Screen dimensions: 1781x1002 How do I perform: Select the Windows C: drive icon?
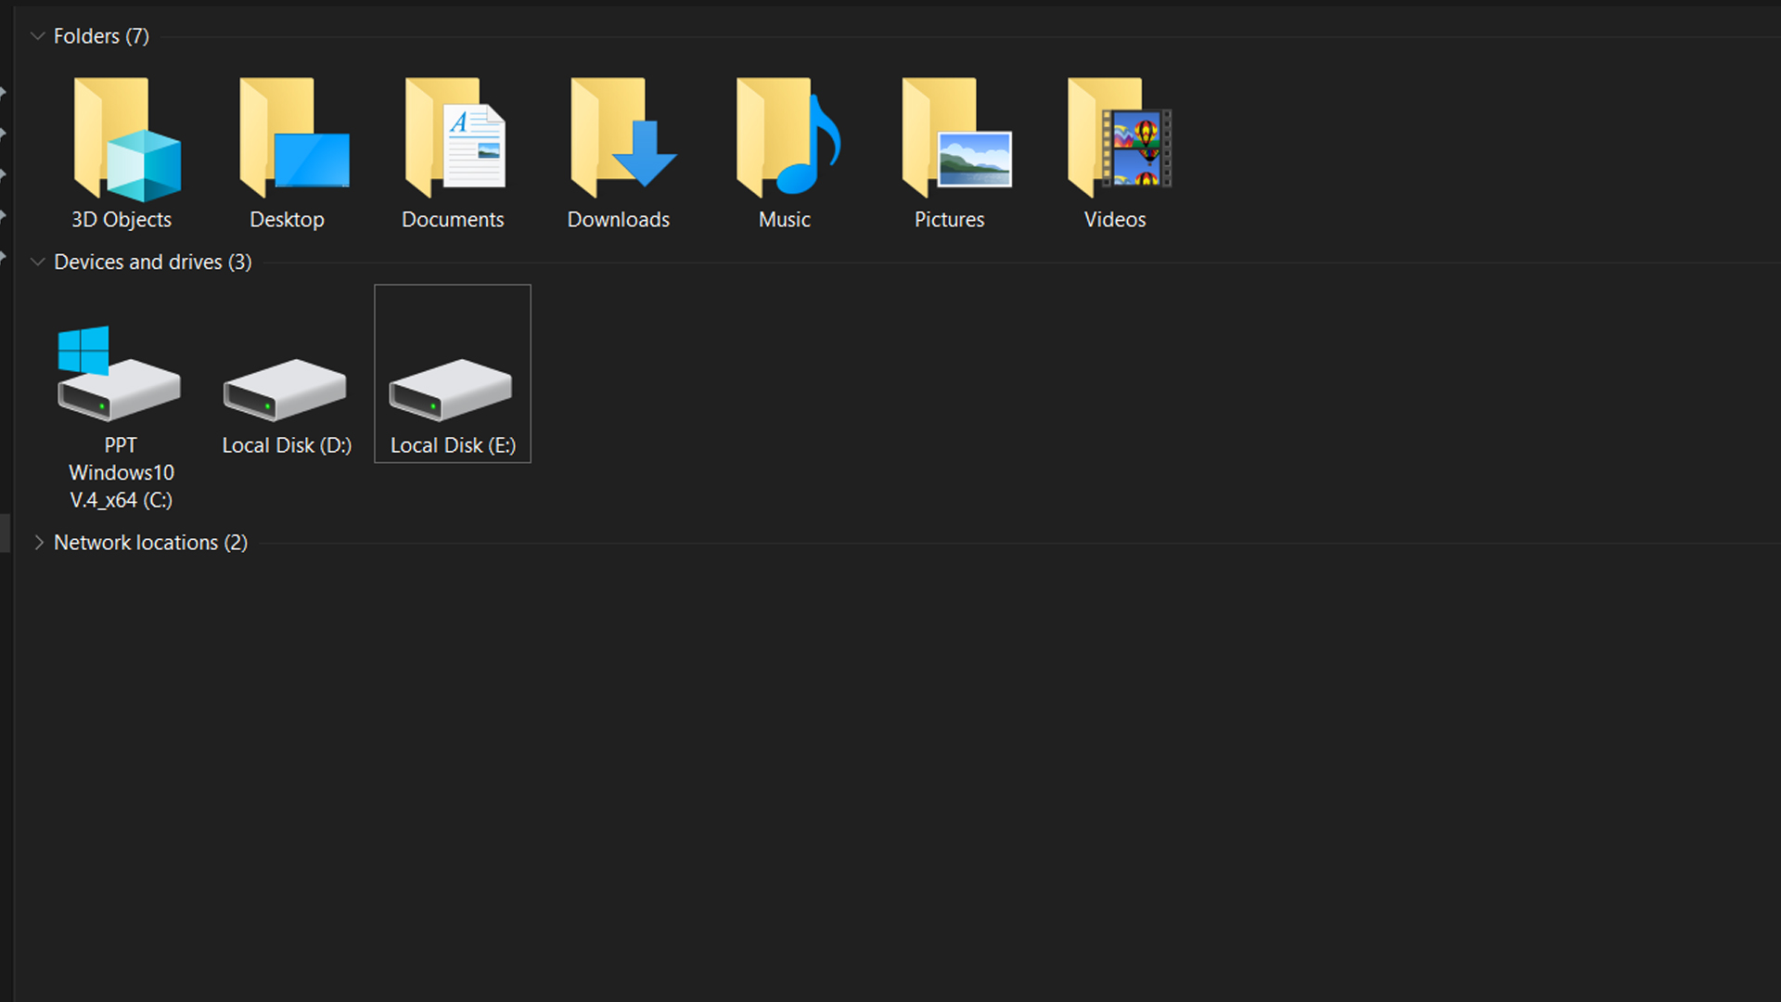pyautogui.click(x=118, y=376)
